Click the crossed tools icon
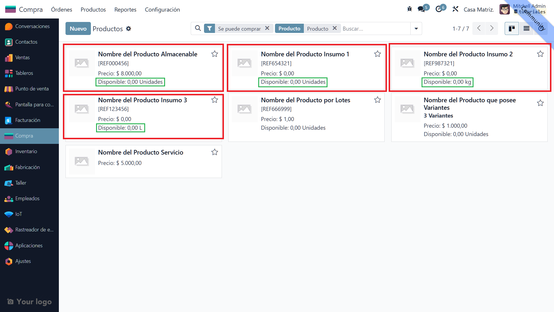Image resolution: width=554 pixels, height=312 pixels. 455,9
